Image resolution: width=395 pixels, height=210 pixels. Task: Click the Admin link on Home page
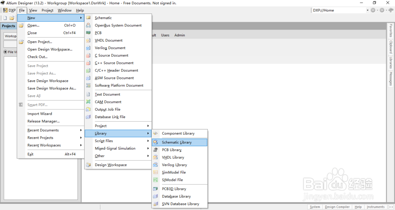(x=180, y=35)
